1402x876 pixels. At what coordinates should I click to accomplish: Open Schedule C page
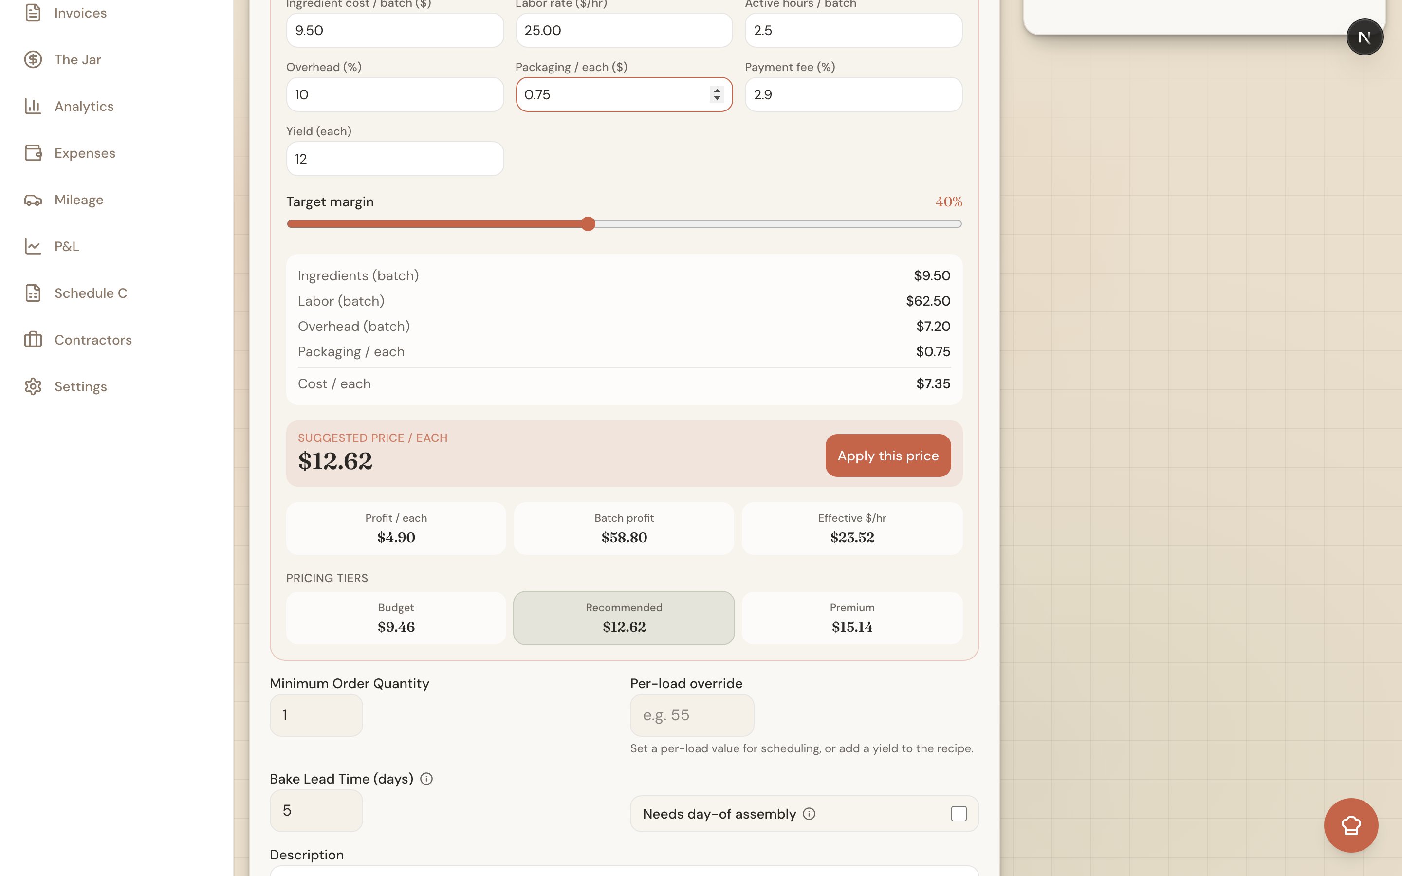click(91, 293)
